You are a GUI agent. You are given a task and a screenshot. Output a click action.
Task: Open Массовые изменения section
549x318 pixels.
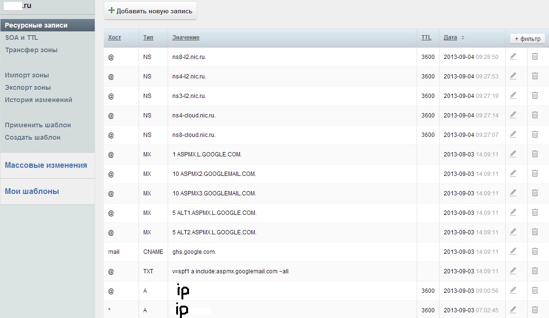[x=46, y=165]
